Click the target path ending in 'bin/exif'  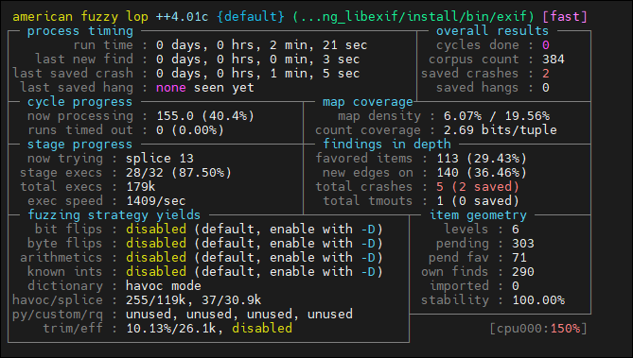tap(413, 16)
